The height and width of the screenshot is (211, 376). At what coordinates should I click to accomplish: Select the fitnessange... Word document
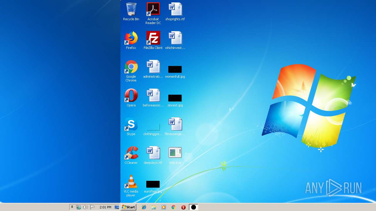175,127
